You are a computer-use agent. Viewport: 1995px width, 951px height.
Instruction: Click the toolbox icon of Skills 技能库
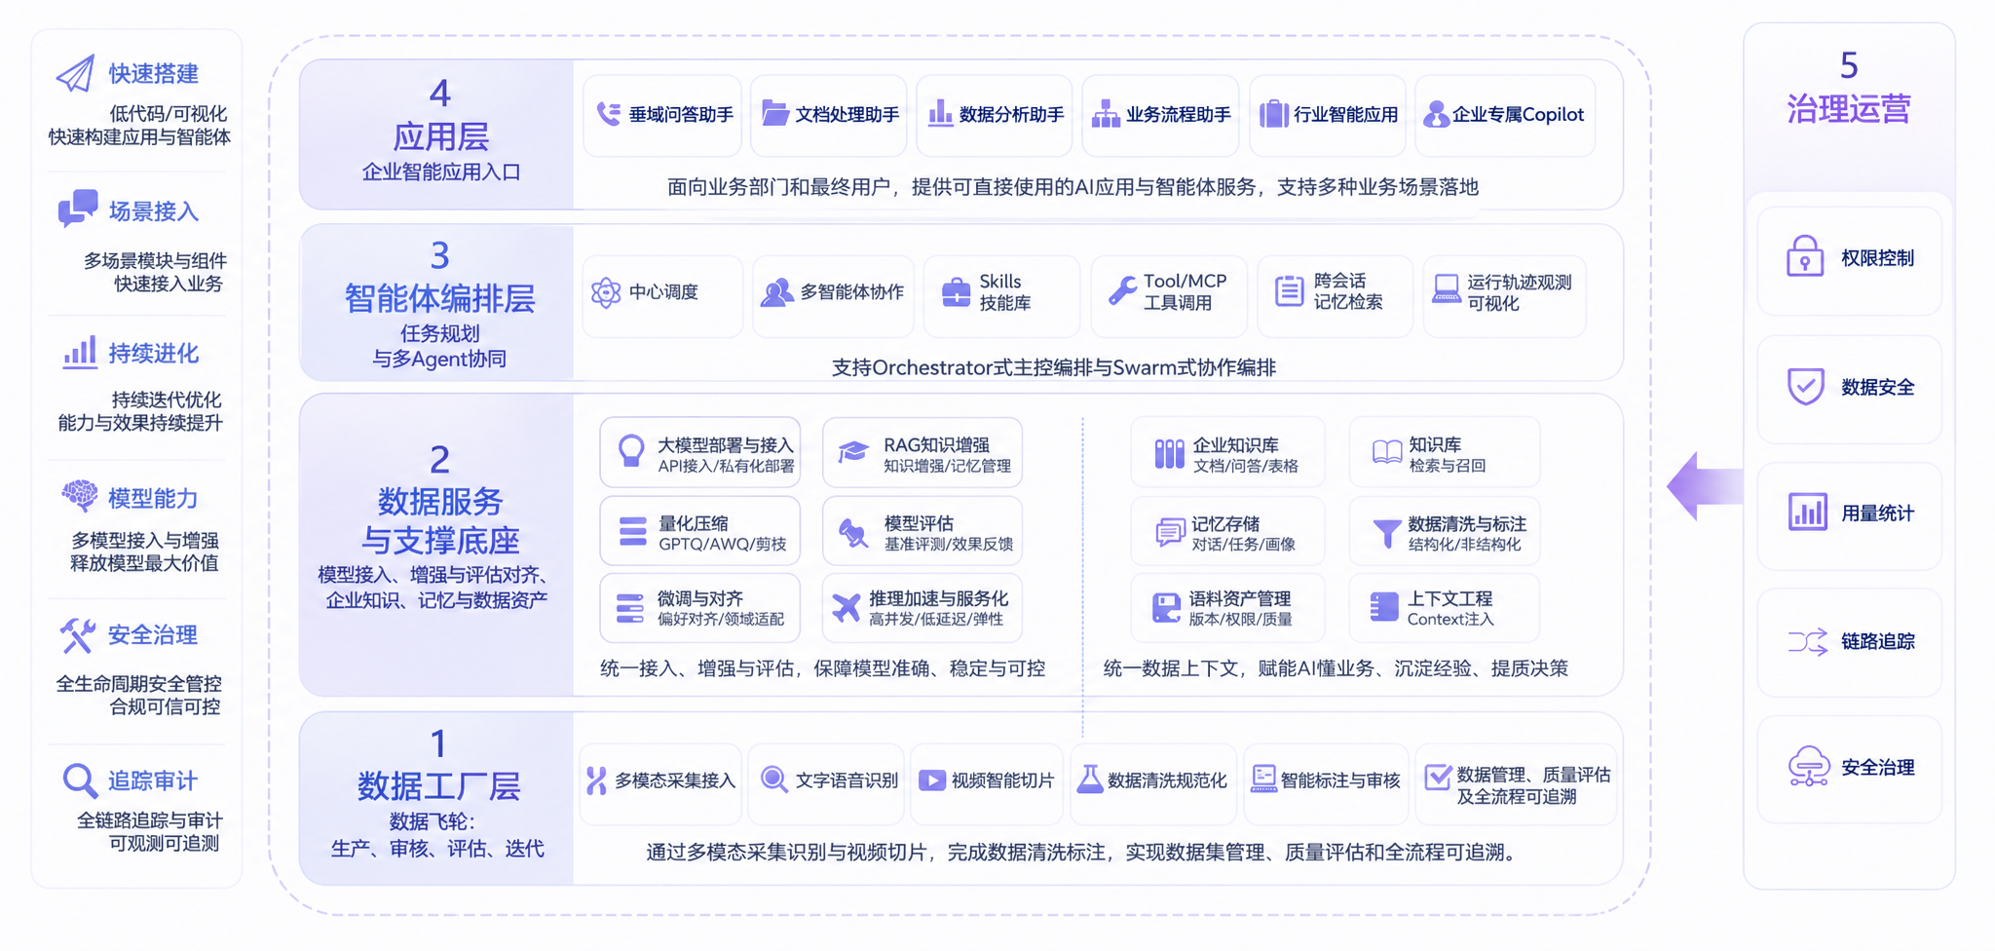point(956,292)
